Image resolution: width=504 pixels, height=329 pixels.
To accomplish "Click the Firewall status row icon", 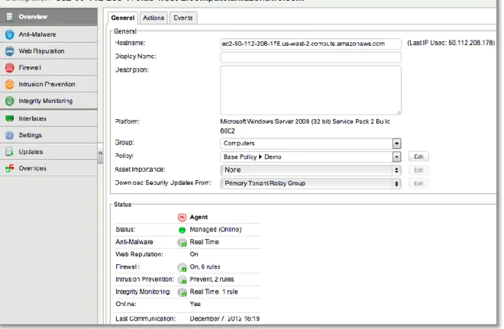I will pos(182,267).
